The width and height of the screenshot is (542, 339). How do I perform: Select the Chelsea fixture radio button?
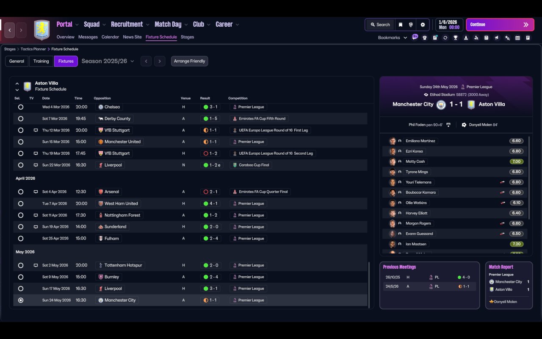(x=21, y=107)
